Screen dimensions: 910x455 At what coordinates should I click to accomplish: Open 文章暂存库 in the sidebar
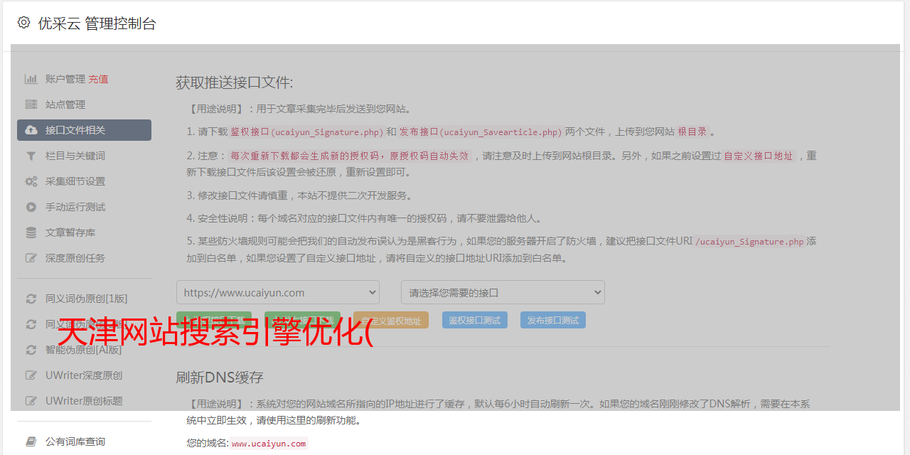point(84,232)
